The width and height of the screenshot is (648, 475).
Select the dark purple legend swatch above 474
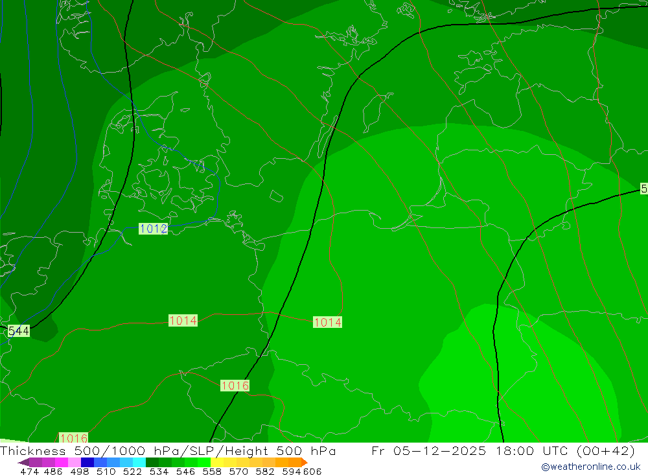point(35,462)
